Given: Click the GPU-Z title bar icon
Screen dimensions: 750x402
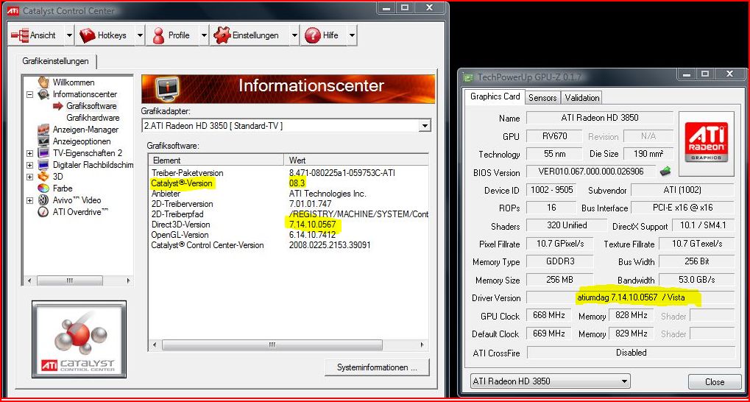Looking at the screenshot, I should click(x=470, y=77).
